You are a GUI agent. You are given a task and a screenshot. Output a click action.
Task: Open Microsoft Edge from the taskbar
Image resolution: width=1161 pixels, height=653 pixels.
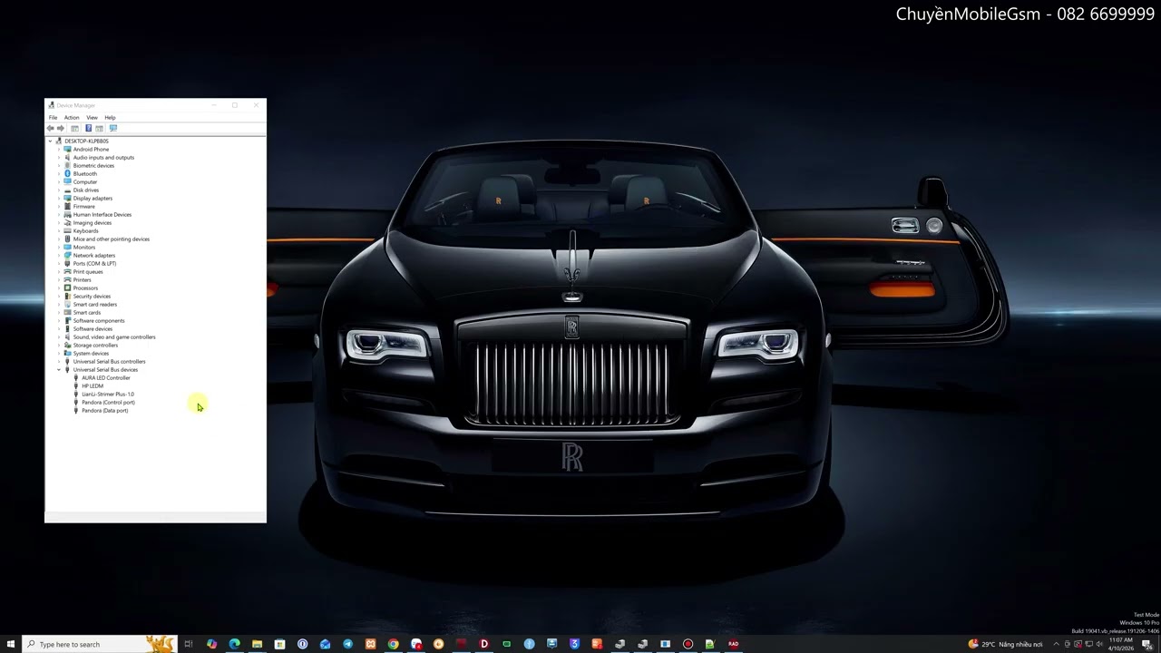pos(234,644)
